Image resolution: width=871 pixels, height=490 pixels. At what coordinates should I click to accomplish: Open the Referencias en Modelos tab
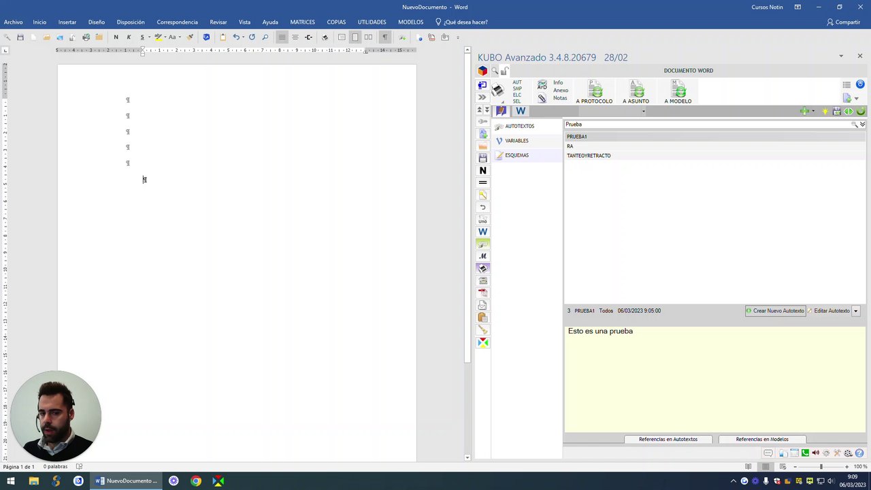click(762, 439)
